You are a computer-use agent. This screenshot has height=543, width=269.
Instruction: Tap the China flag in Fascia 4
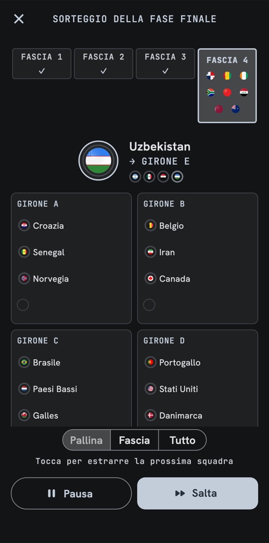(227, 92)
